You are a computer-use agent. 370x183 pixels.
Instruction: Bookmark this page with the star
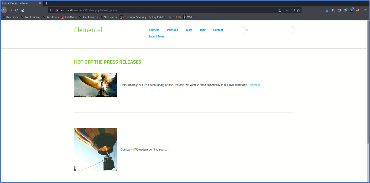point(299,10)
